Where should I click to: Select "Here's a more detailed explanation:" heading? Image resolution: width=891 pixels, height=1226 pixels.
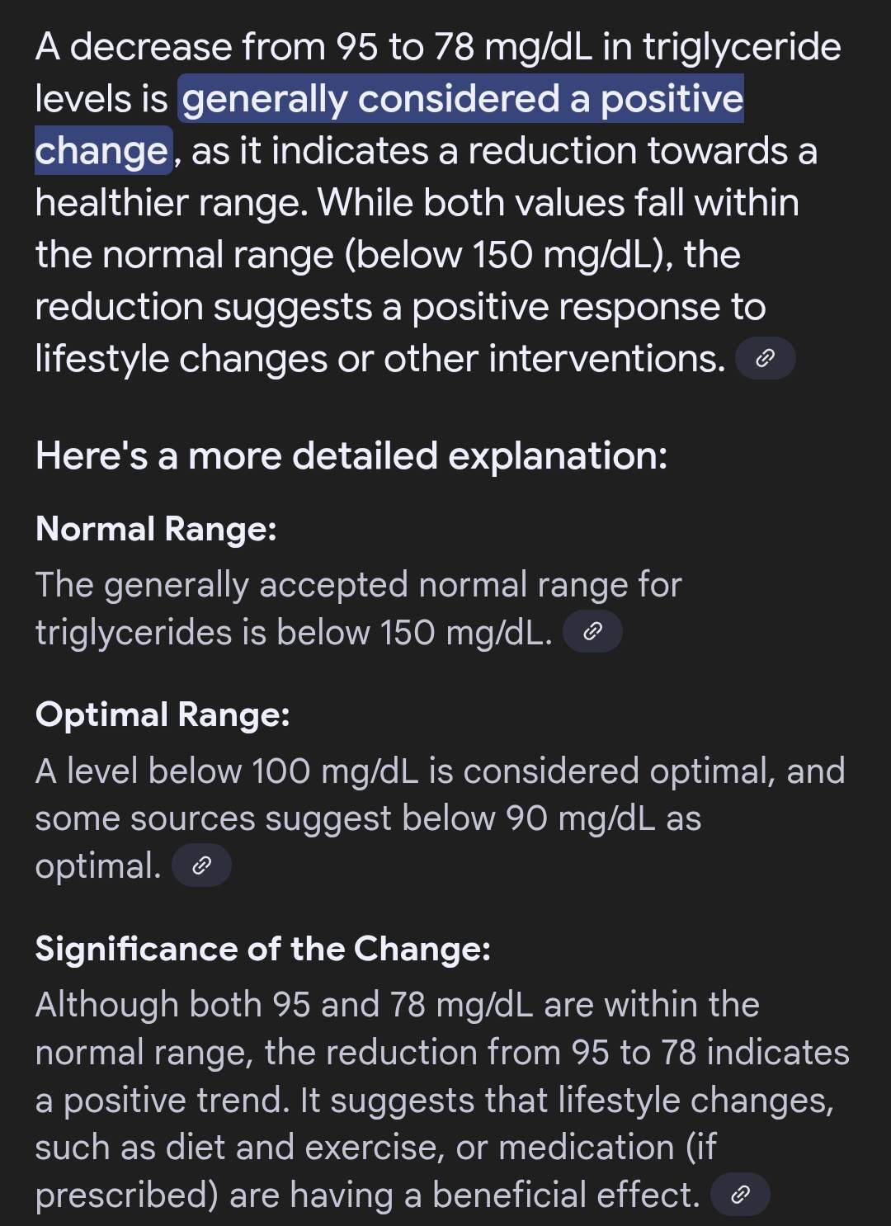click(x=351, y=456)
